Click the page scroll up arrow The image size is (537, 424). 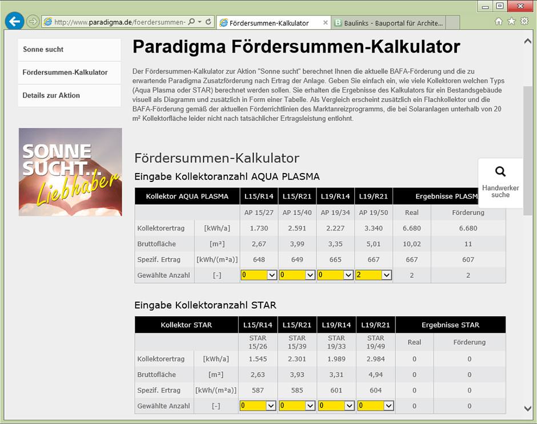pyautogui.click(x=528, y=42)
